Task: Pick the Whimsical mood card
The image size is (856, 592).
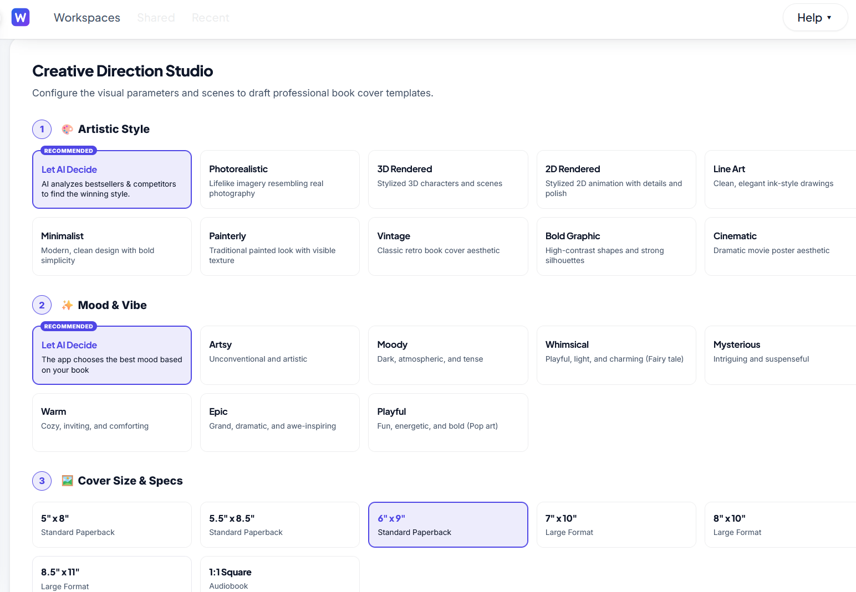Action: pyautogui.click(x=616, y=355)
